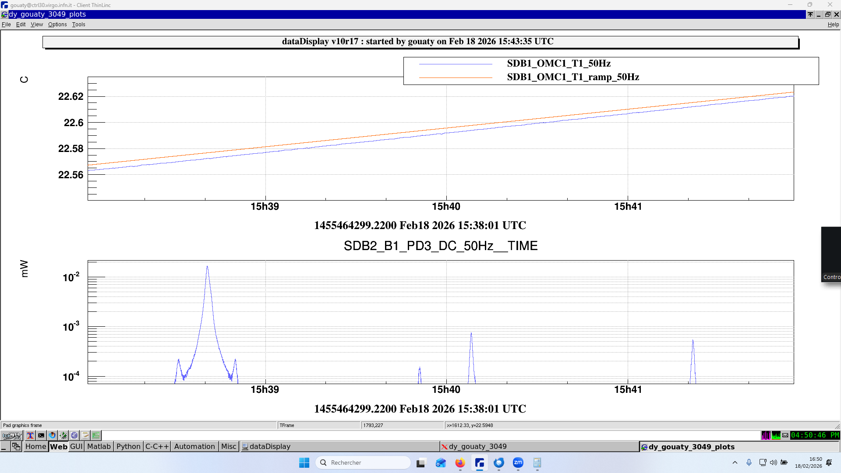Image resolution: width=841 pixels, height=473 pixels.
Task: Click the mail envelope icon in IceWM tray
Action: pos(785,435)
